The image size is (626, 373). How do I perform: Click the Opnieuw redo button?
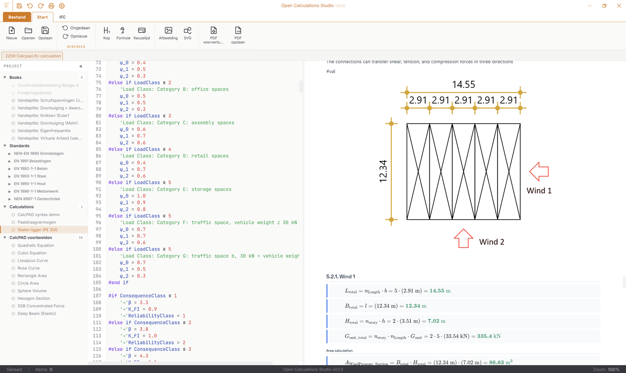75,36
